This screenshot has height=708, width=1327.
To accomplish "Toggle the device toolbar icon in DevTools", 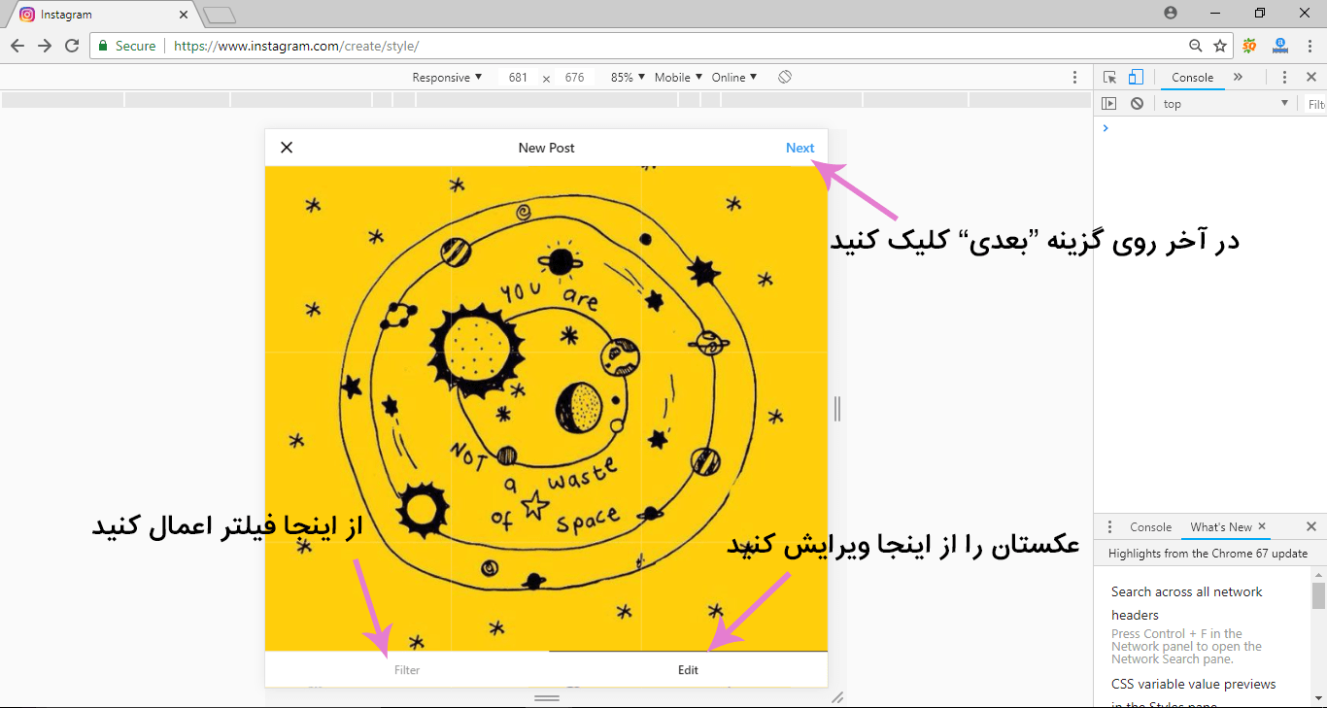I will coord(1136,78).
